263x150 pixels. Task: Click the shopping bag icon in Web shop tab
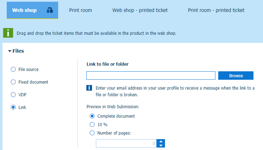pyautogui.click(x=50, y=11)
